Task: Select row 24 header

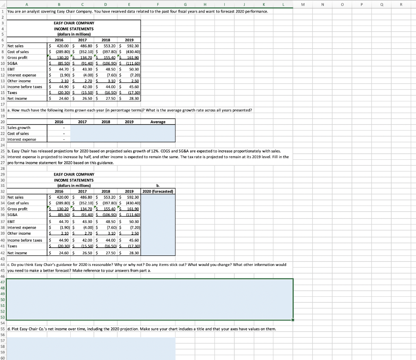Action: tap(3, 145)
